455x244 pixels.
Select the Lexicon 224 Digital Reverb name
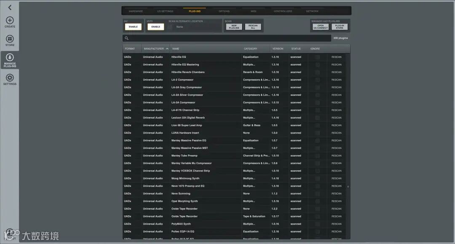[x=188, y=118]
